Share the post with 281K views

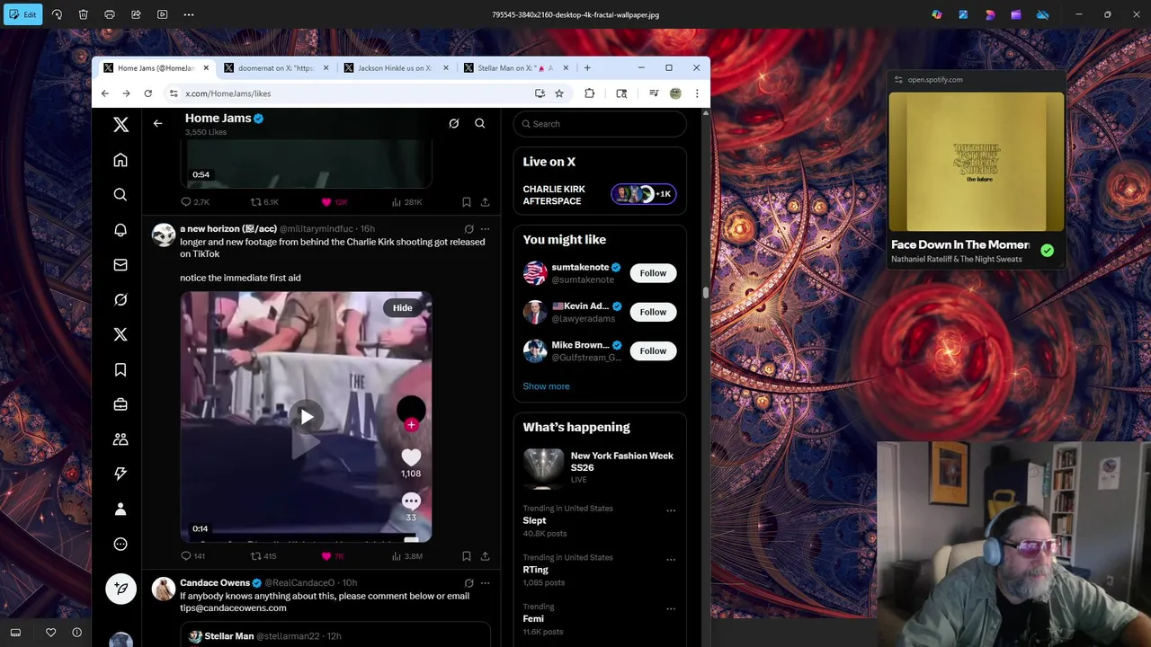[485, 202]
